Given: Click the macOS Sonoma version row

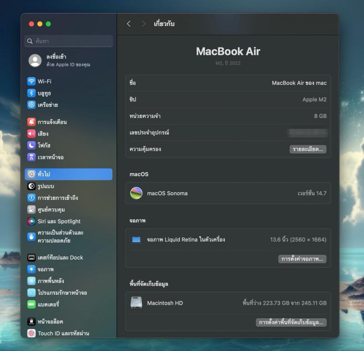Looking at the screenshot, I should (227, 193).
